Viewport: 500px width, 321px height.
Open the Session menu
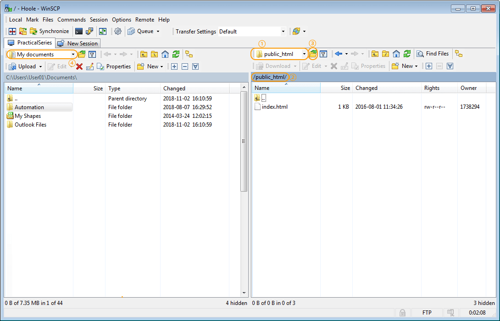99,20
